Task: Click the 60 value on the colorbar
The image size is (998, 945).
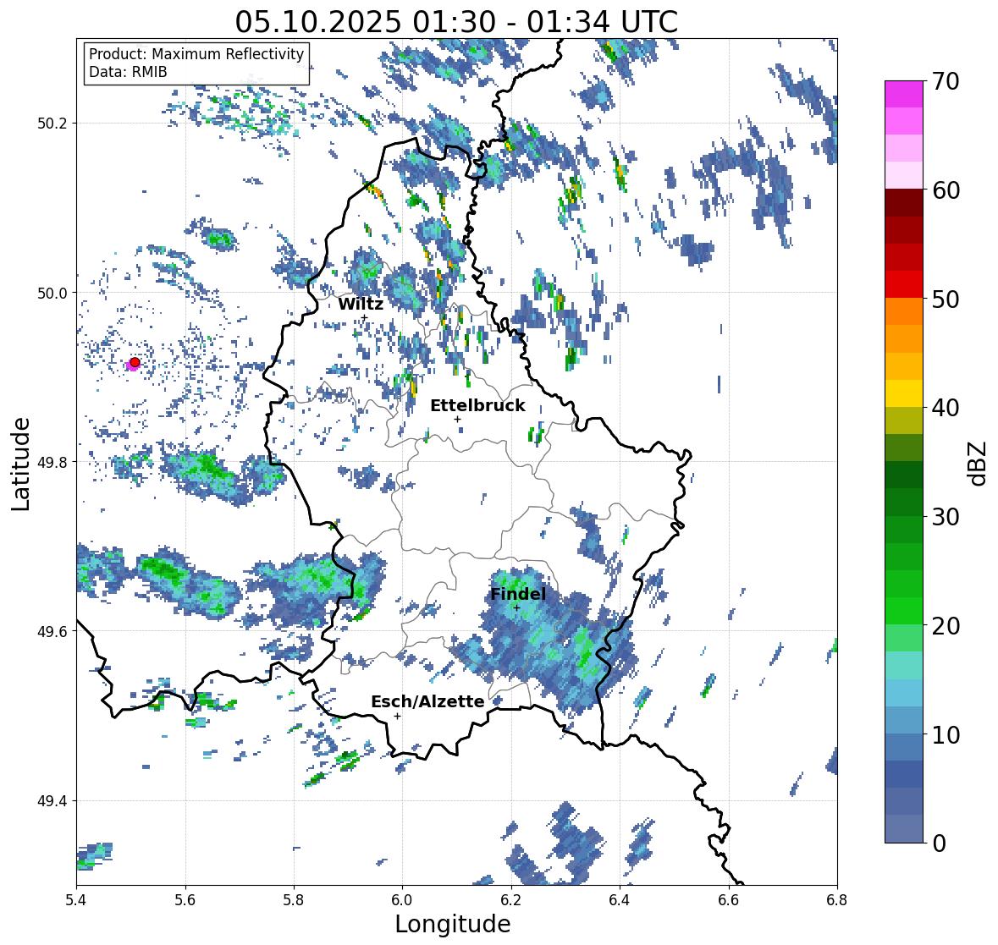Action: coord(946,190)
